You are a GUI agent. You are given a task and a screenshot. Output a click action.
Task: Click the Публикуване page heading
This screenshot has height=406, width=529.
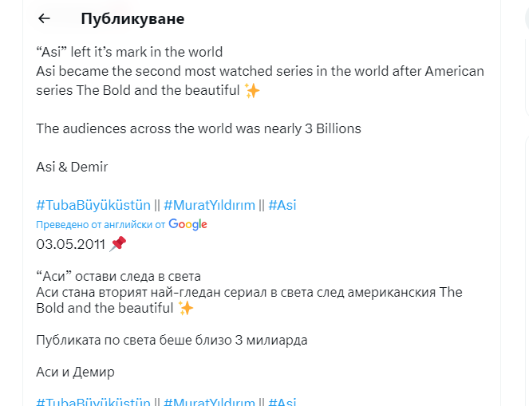click(132, 19)
